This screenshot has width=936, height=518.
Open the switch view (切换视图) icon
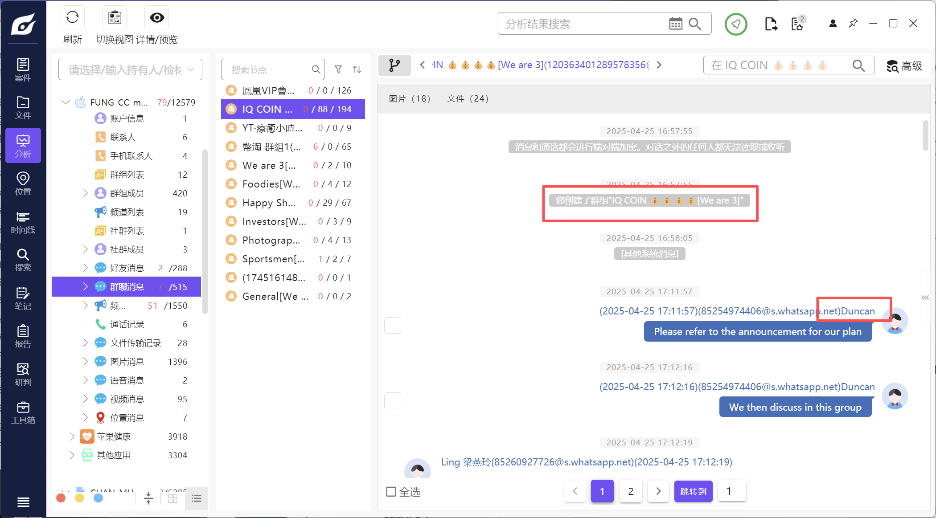click(115, 18)
